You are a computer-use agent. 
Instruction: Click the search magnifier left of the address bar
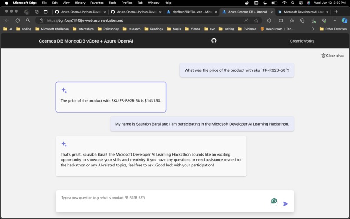click(28, 20)
